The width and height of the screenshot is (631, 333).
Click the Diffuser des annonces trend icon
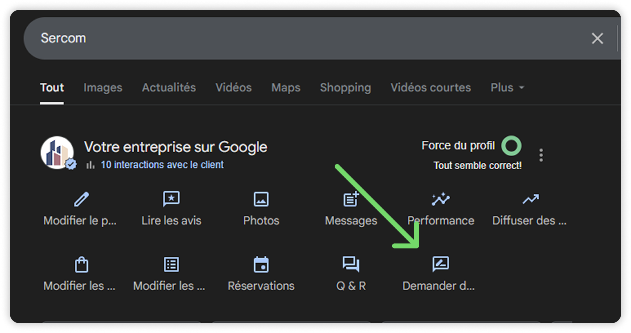[x=531, y=199]
